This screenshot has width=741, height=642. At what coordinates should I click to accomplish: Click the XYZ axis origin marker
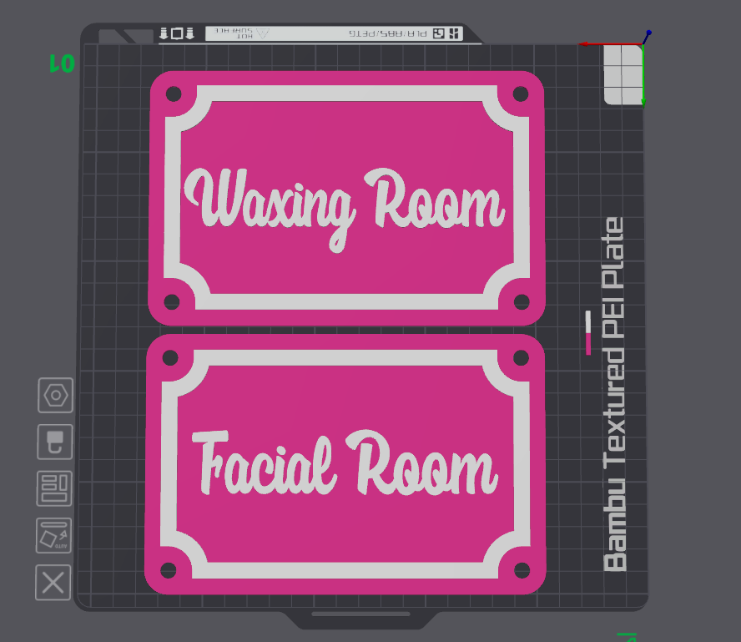[643, 44]
